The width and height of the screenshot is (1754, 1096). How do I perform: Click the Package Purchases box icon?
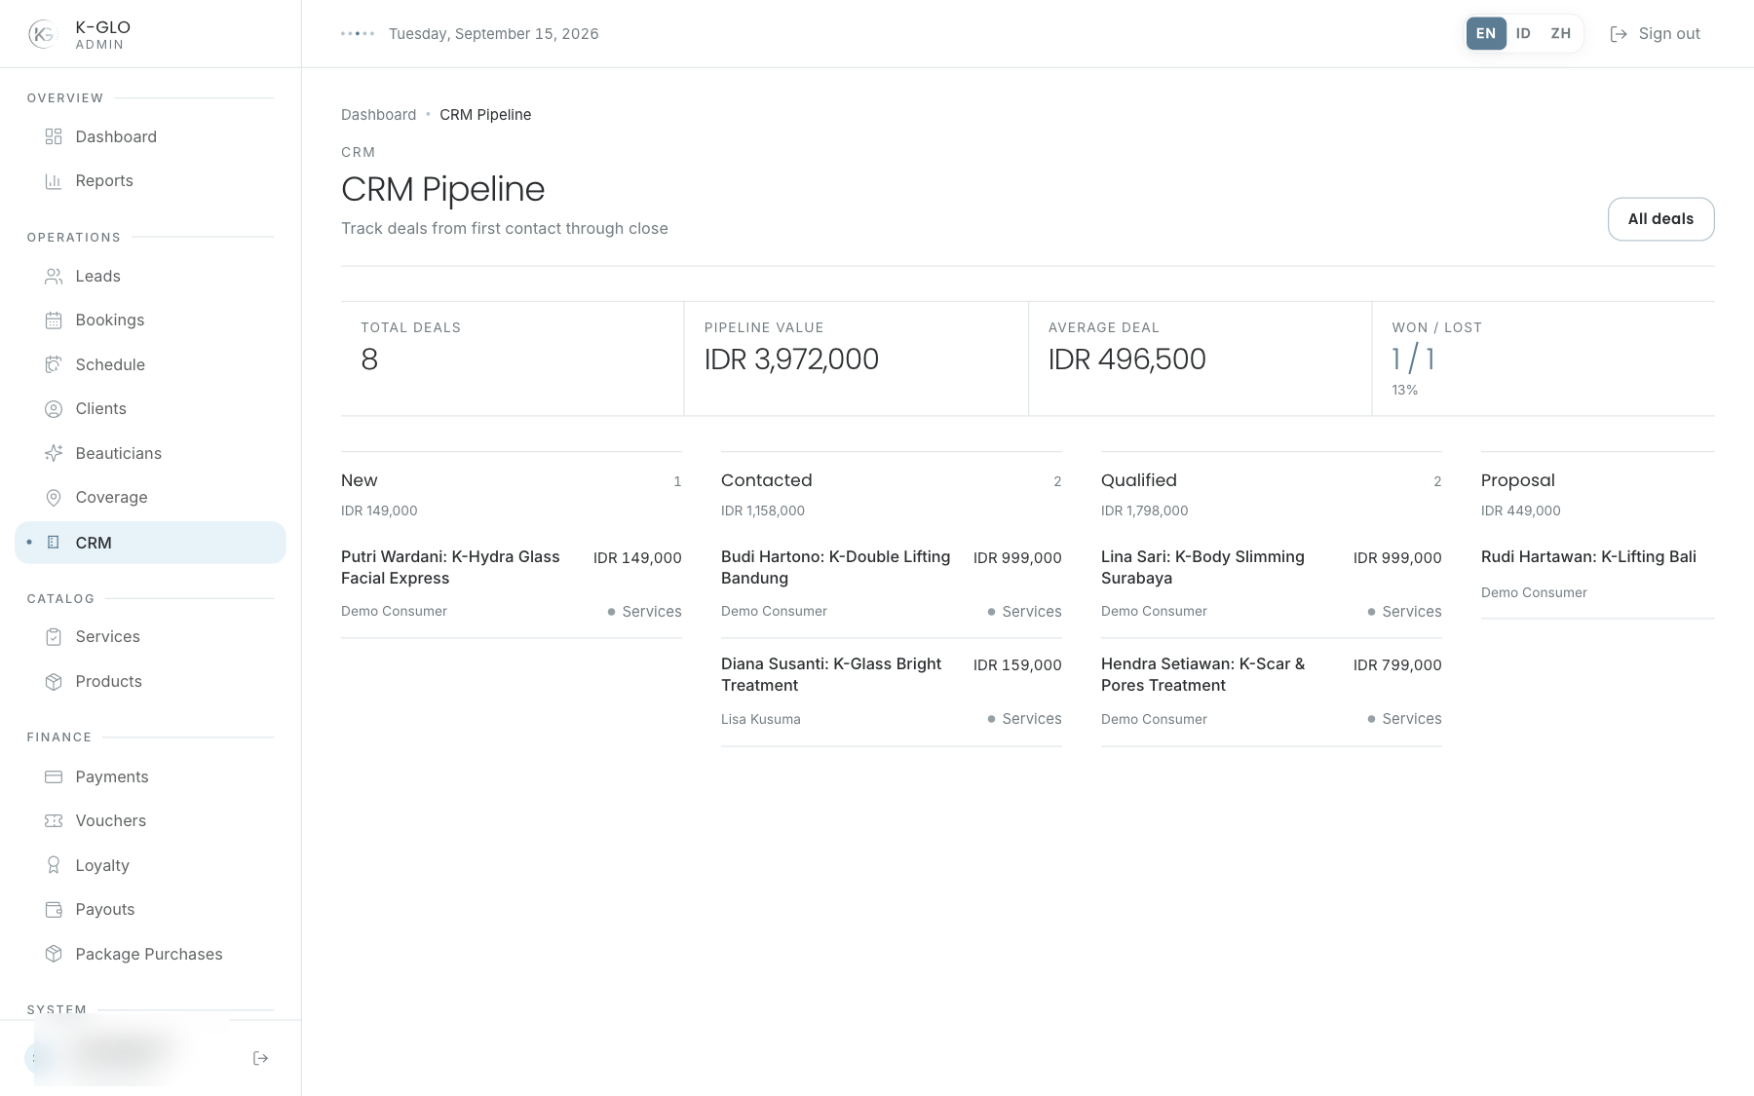[54, 954]
